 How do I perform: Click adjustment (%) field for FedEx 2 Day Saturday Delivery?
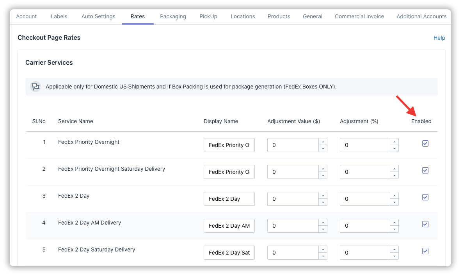click(365, 253)
